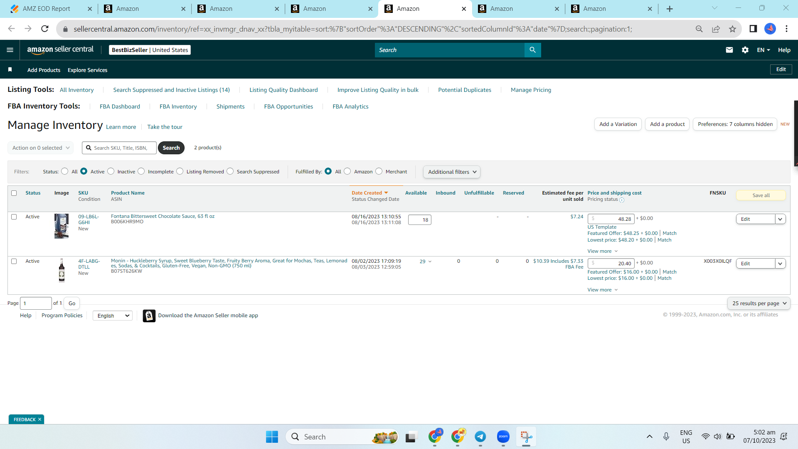
Task: Open the settings gear icon
Action: coord(745,50)
